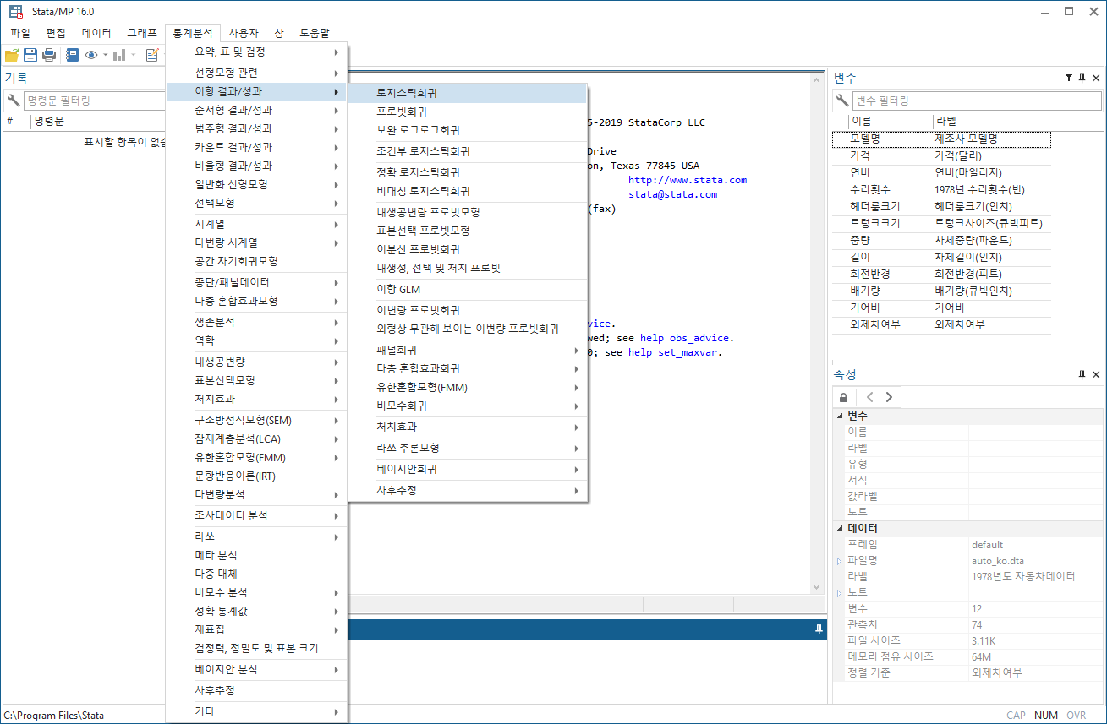Open the Log notebook icon
This screenshot has width=1107, height=724.
[73, 55]
